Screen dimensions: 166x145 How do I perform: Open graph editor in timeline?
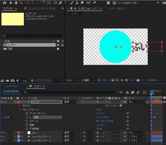[145, 92]
